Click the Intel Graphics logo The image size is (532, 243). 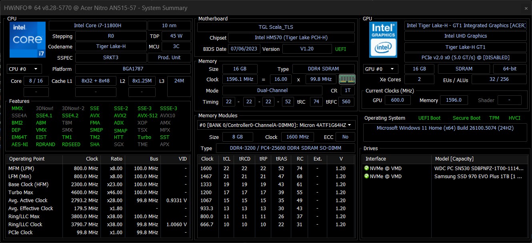(383, 39)
